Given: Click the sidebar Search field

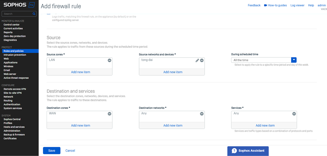Looking at the screenshot, I should (x=17, y=14).
